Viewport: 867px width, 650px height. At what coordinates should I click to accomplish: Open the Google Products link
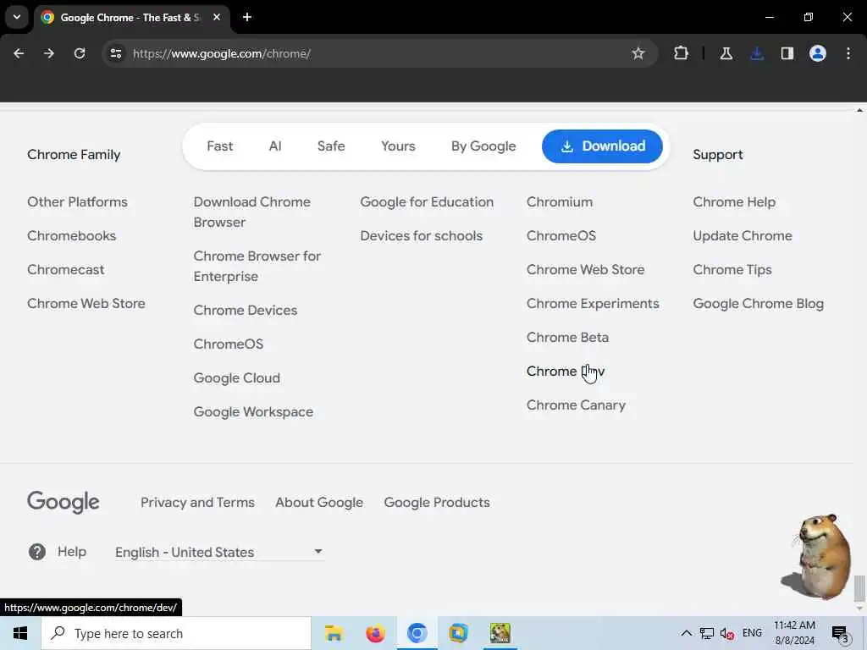[437, 503]
